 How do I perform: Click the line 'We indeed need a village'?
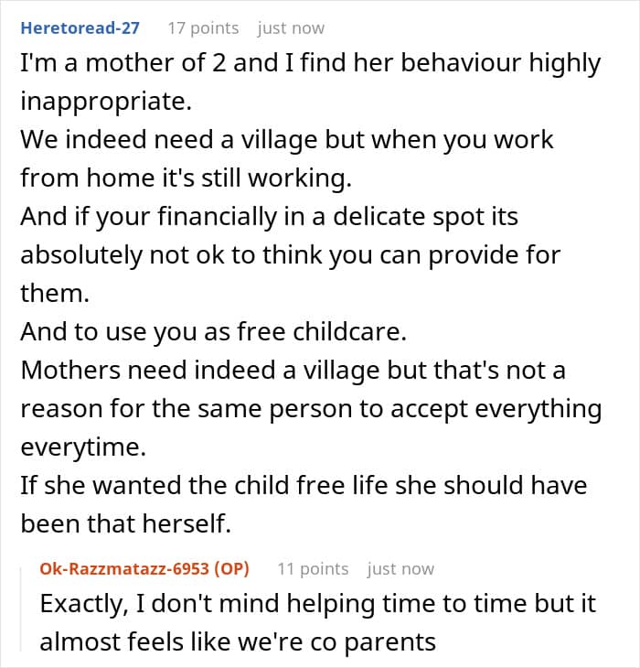point(287,141)
